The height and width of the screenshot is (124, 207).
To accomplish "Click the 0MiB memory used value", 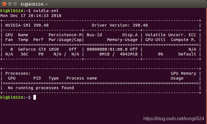I will tap(104, 54).
